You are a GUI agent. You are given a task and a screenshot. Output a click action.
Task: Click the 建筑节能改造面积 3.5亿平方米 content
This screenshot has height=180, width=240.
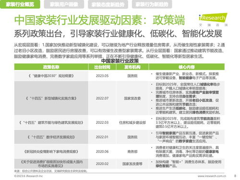point(187,122)
